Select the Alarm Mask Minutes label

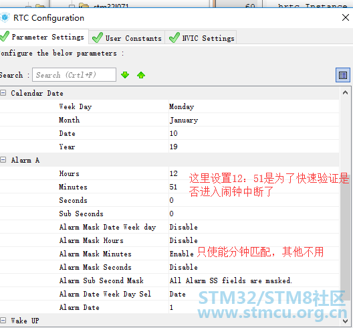(x=95, y=254)
